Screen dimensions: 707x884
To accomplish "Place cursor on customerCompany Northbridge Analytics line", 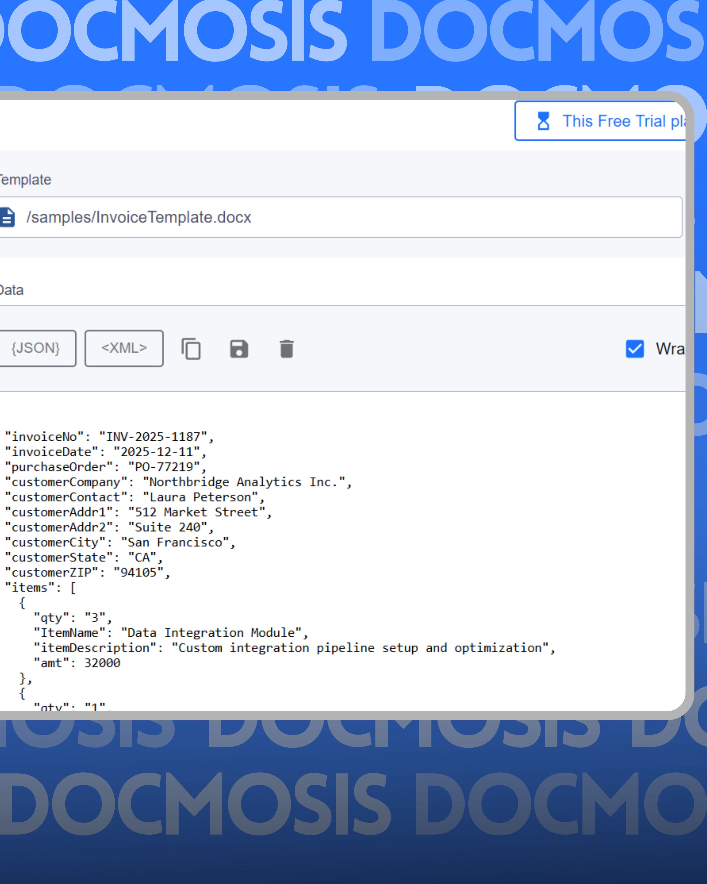I will [x=178, y=482].
